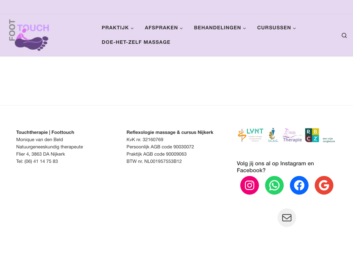Open the Doe-het-zelf Massage menu item
Screen dimensions: 353x265
tap(136, 42)
